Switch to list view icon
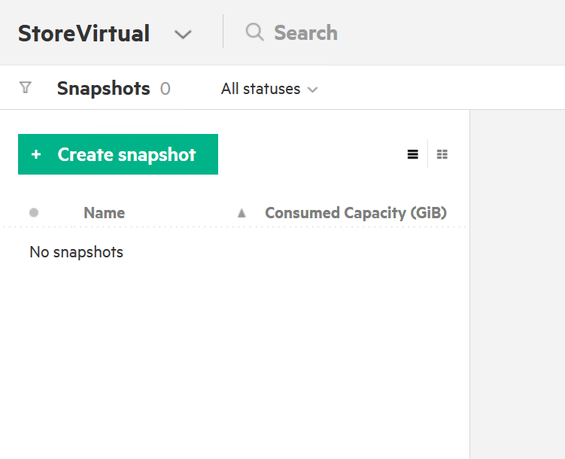 coord(412,154)
